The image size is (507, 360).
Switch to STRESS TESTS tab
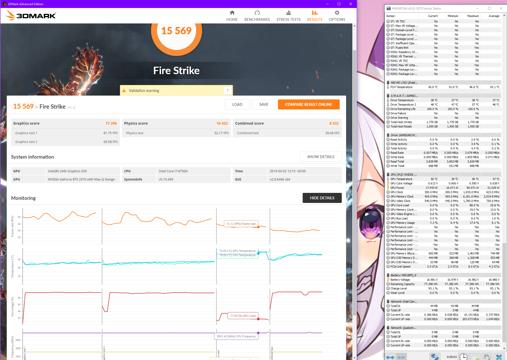point(289,16)
